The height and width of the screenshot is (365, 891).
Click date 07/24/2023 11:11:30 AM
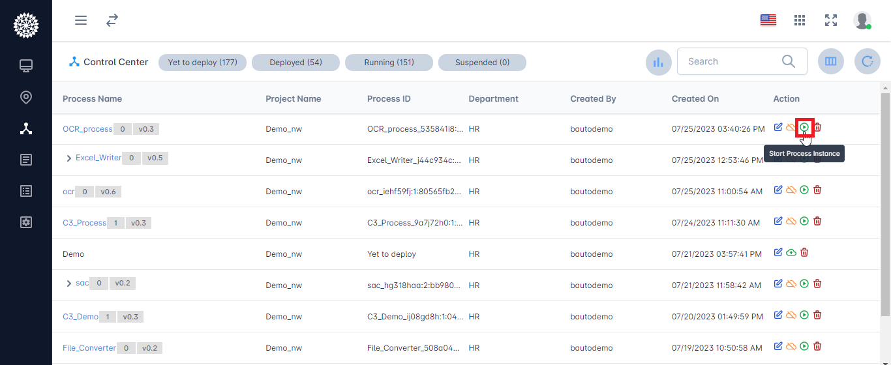coord(716,223)
